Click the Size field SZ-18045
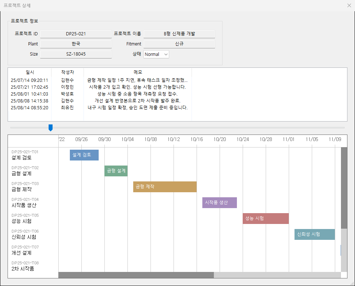Image resolution: width=355 pixels, height=286 pixels. (x=76, y=54)
